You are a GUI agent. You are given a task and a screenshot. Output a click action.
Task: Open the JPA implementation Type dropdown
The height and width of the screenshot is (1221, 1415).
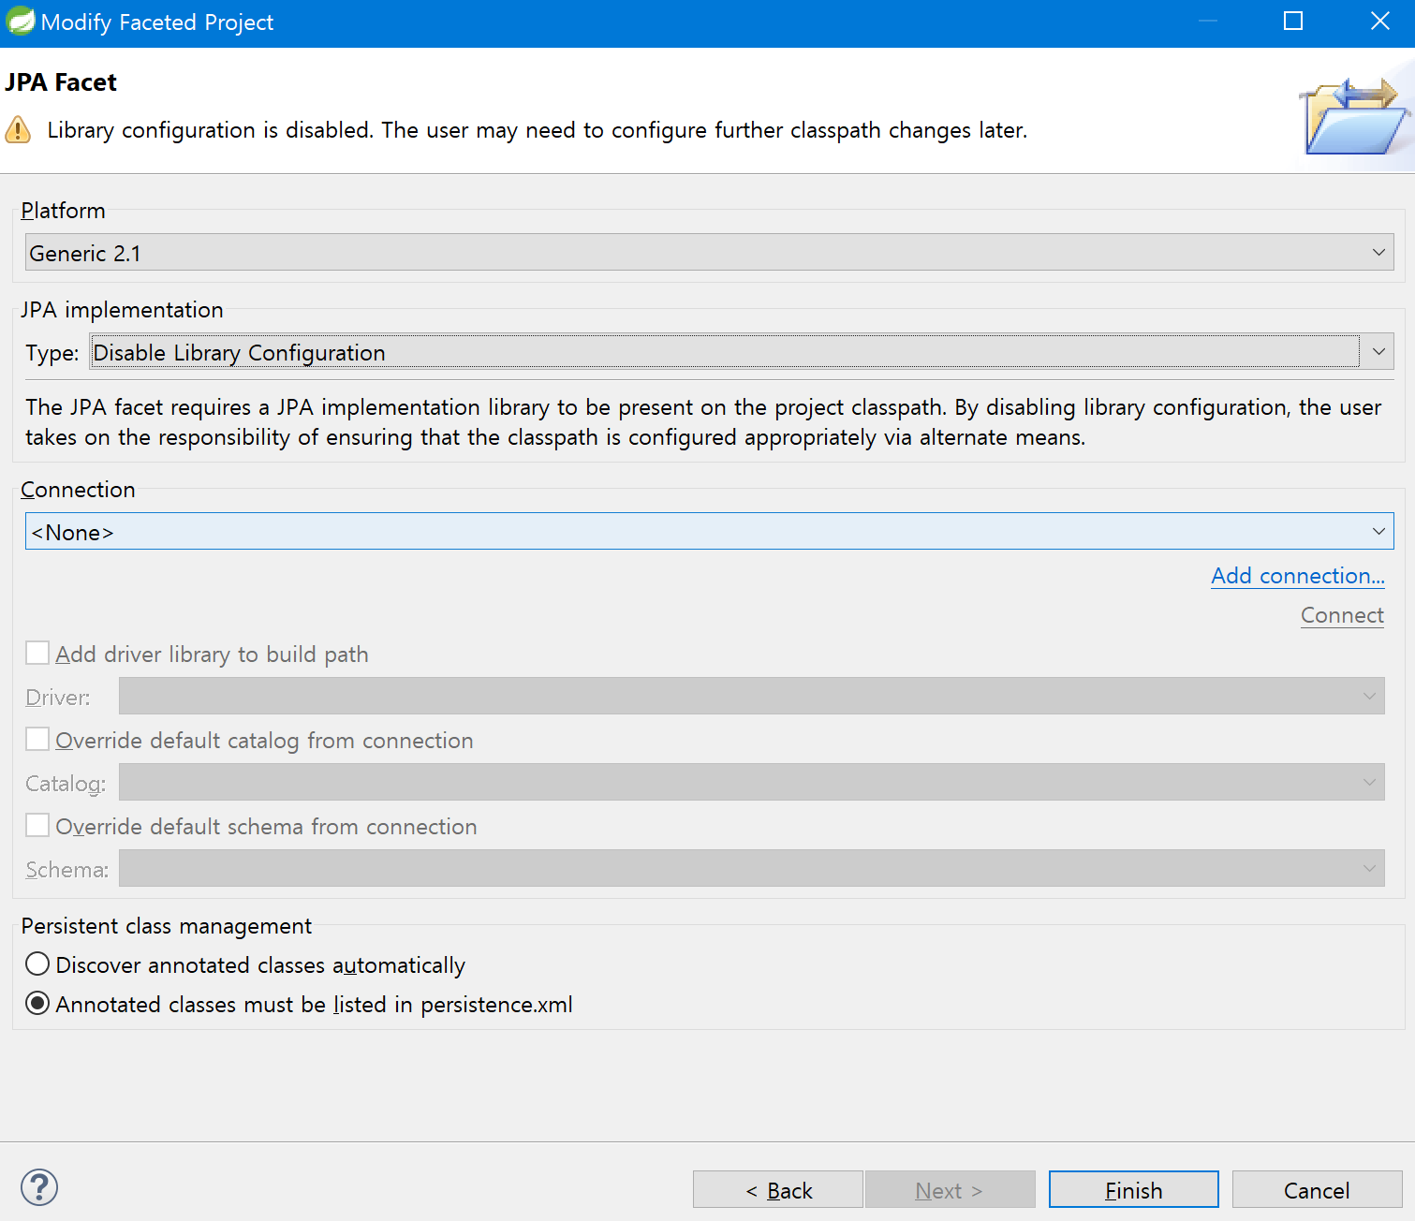coord(1378,351)
